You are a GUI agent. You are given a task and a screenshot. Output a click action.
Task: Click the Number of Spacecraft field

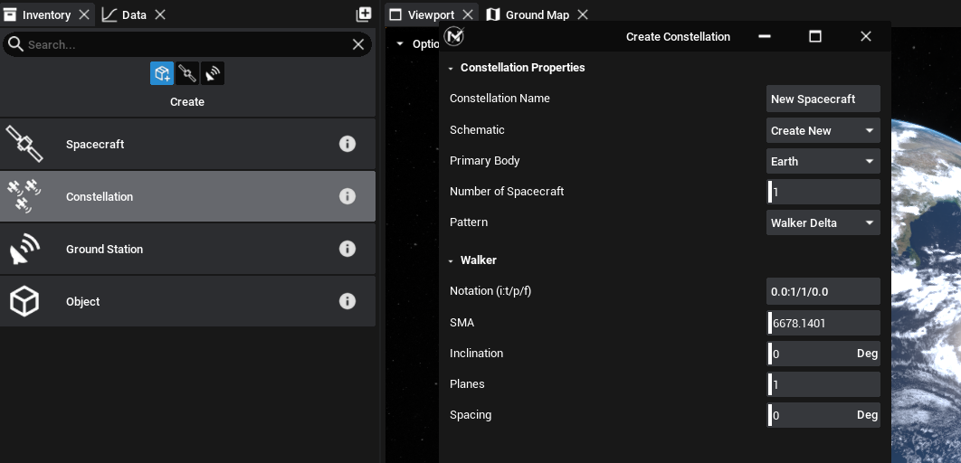point(823,192)
